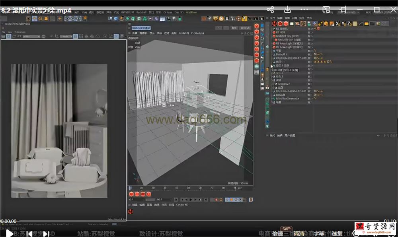Open the INSYDIUM menu
The image size is (398, 237).
tap(127, 12)
